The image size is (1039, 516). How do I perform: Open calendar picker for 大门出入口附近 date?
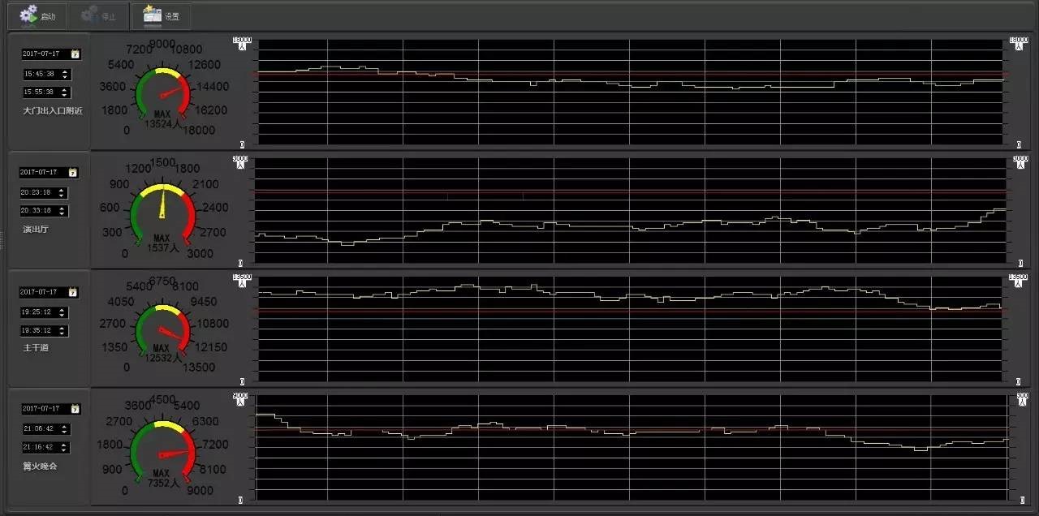[75, 54]
